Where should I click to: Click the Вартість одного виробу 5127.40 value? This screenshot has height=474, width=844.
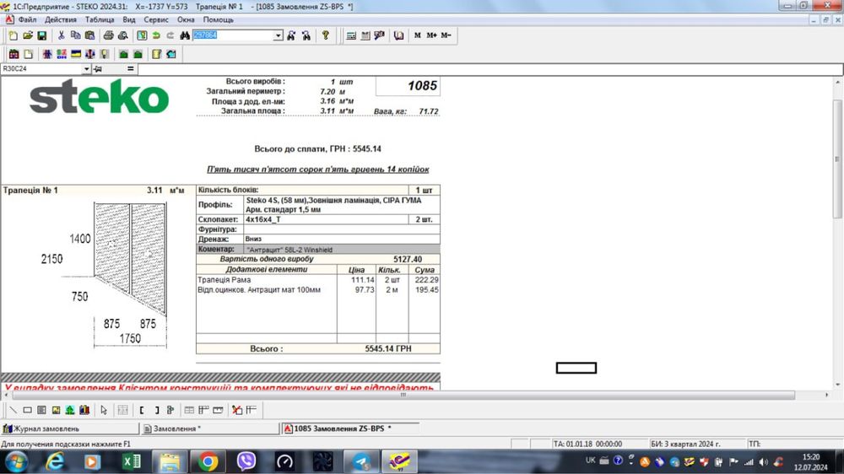tap(408, 259)
